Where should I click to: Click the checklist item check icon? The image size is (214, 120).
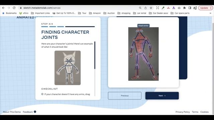pos(42,94)
